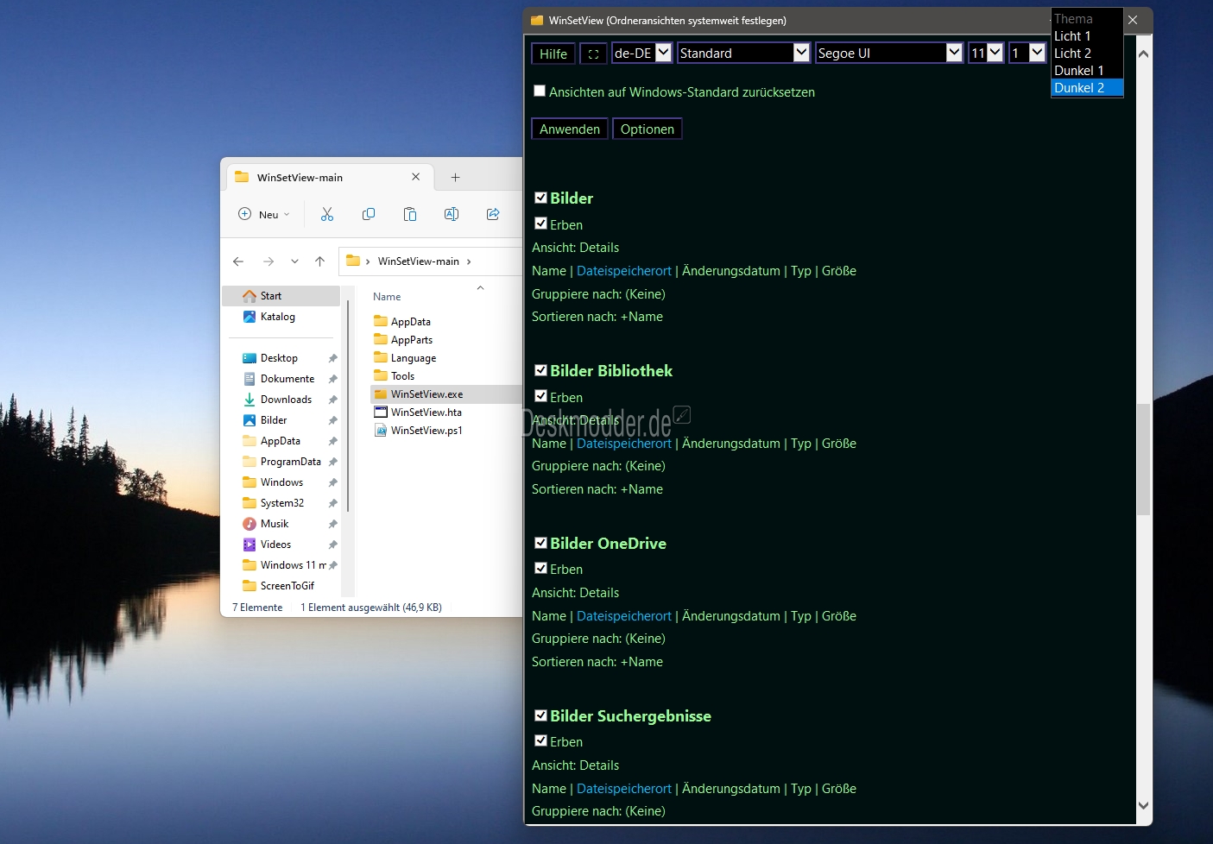Open a new Explorer tab with plus
Viewport: 1213px width, 844px height.
pyautogui.click(x=455, y=178)
